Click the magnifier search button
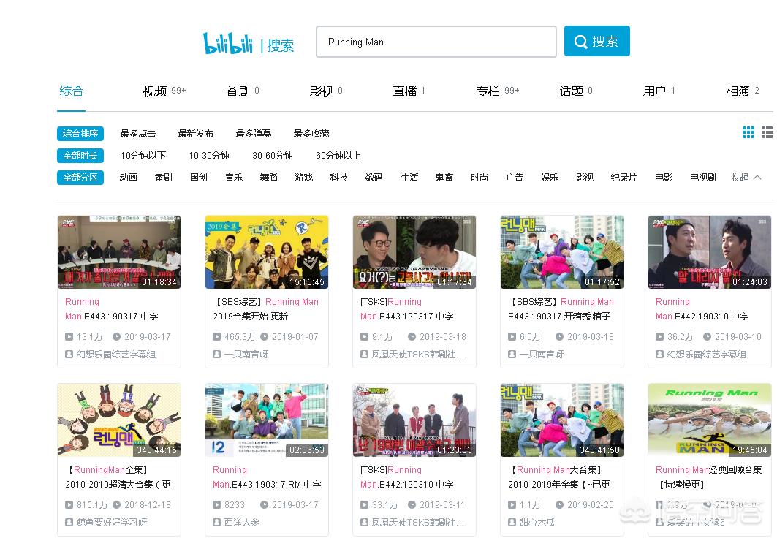The height and width of the screenshot is (538, 777). point(596,41)
